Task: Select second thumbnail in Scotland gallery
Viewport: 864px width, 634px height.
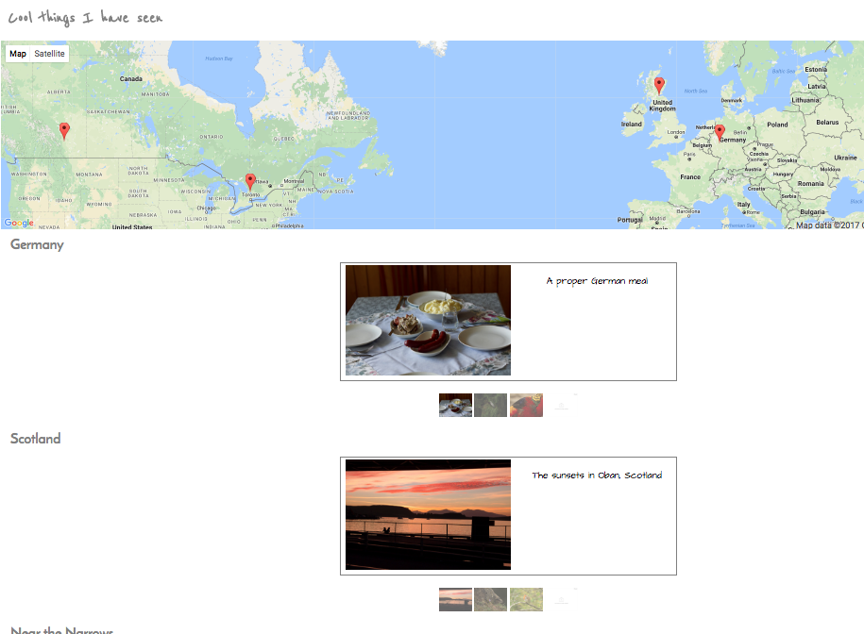Action: [x=490, y=599]
